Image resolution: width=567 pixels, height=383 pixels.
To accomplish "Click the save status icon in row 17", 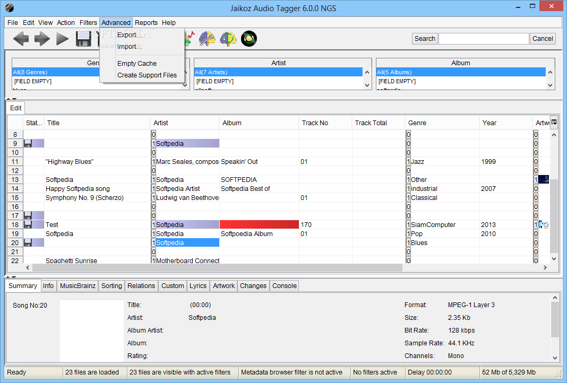I will 28,216.
